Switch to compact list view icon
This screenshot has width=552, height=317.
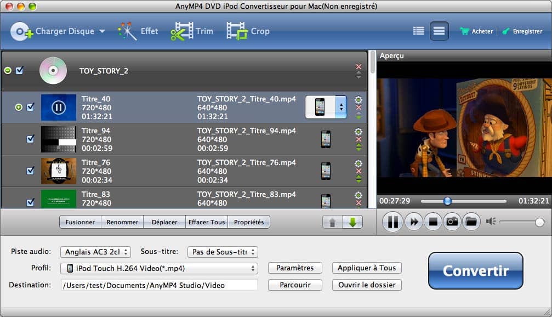[x=439, y=31]
